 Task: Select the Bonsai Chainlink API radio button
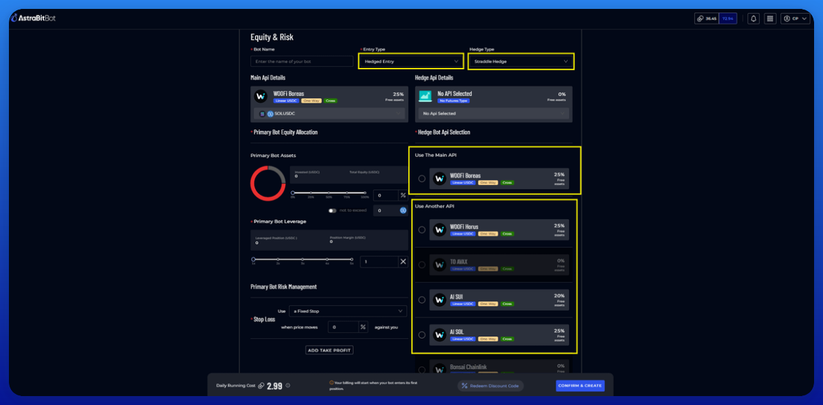(x=422, y=369)
